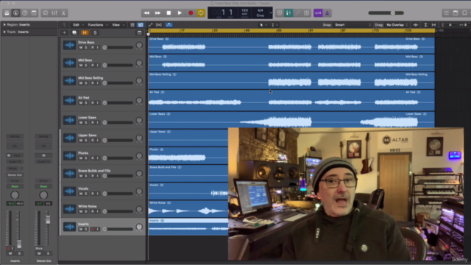Click the Fast Forward transport button
The width and height of the screenshot is (471, 265).
(x=157, y=13)
